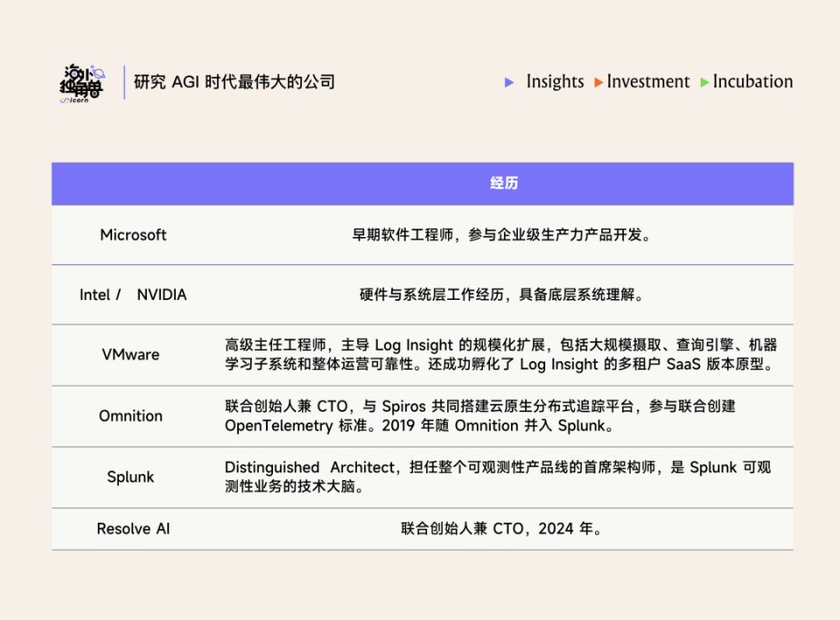Select the Splunk table cell
The height and width of the screenshot is (620, 840).
(x=130, y=477)
